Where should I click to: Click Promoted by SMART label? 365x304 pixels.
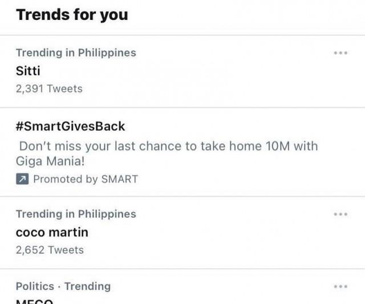86,179
